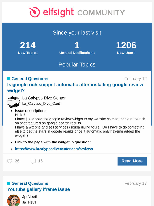Image resolution: width=154 pixels, height=206 pixels.
Task: Click the heart like icon on first topic
Action: [x=10, y=161]
